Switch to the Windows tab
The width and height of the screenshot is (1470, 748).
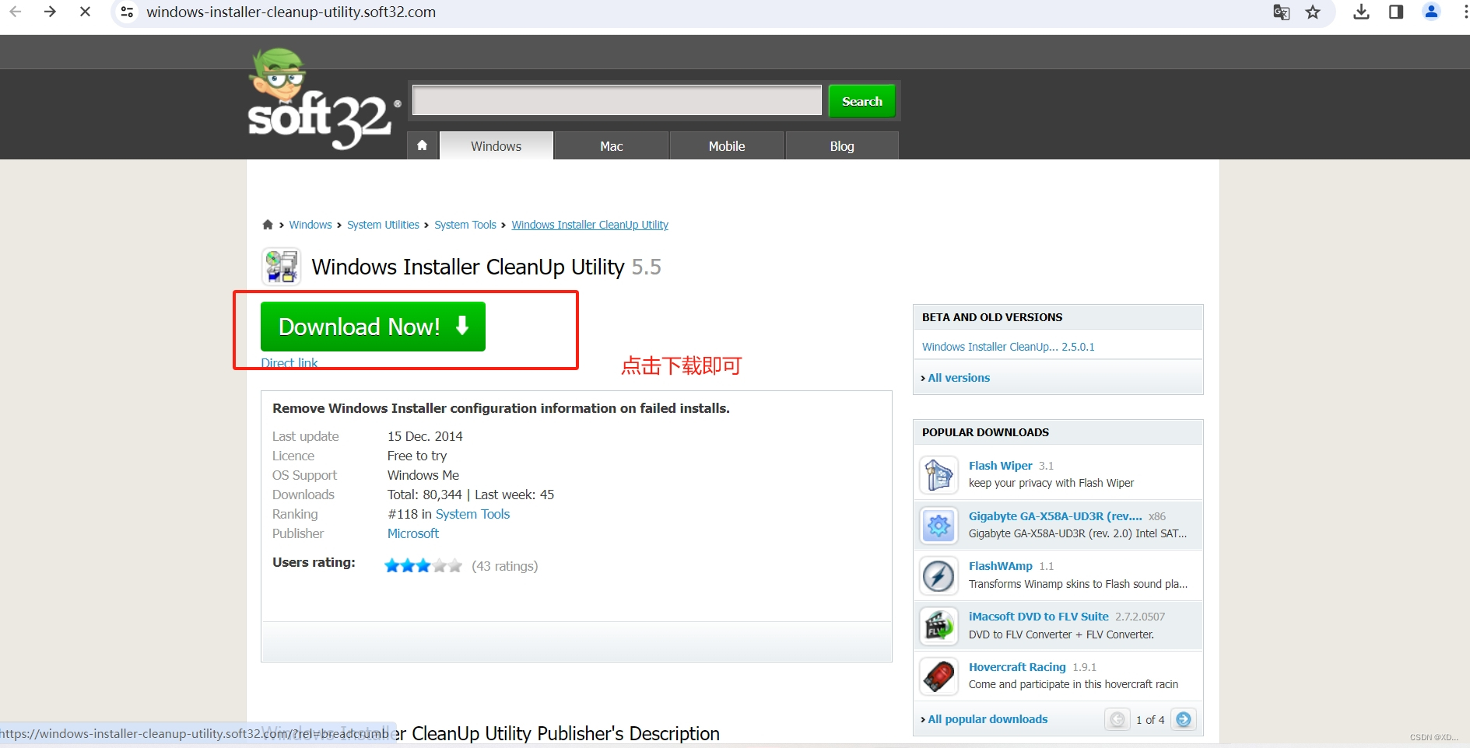coord(496,145)
